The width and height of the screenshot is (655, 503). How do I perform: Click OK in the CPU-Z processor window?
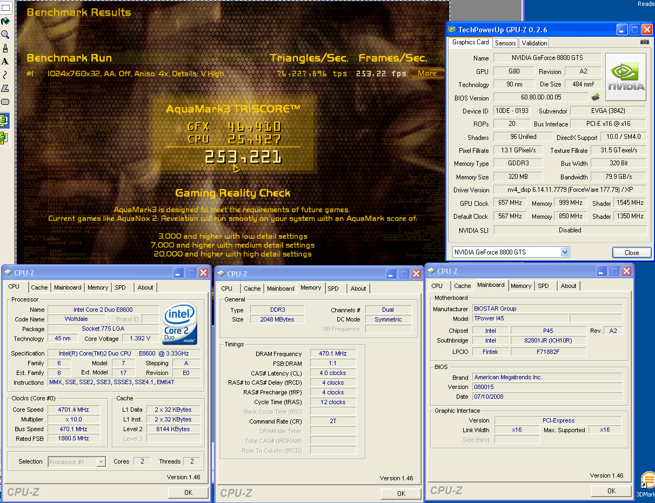pos(188,493)
